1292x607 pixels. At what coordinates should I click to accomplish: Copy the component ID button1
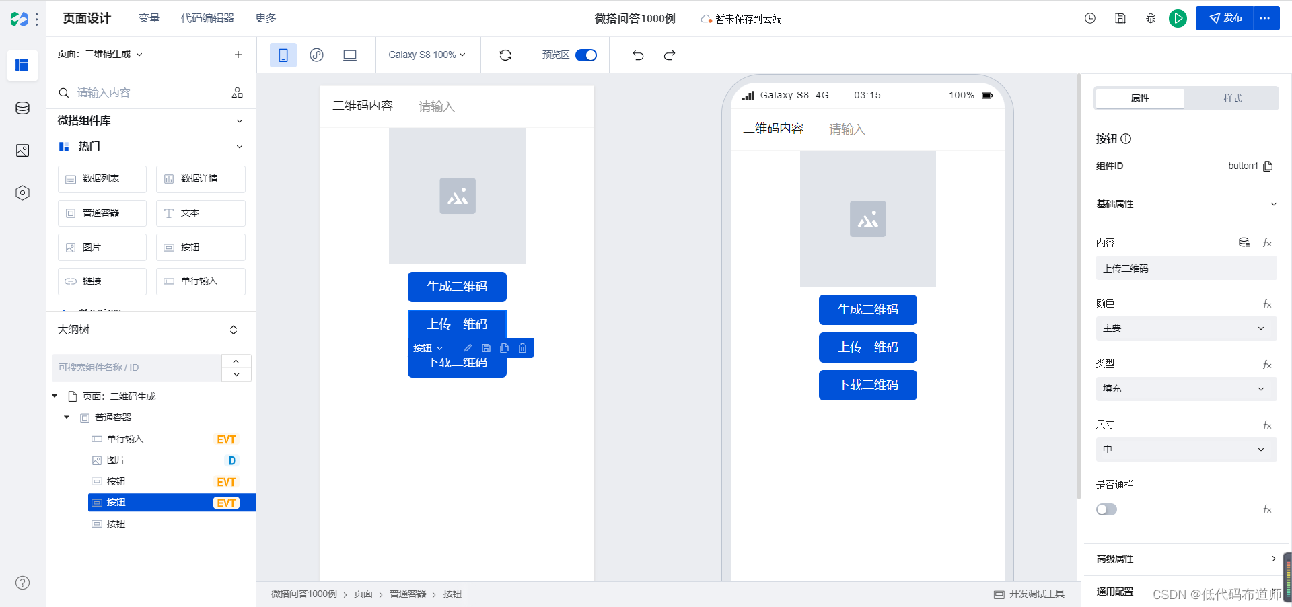point(1268,166)
